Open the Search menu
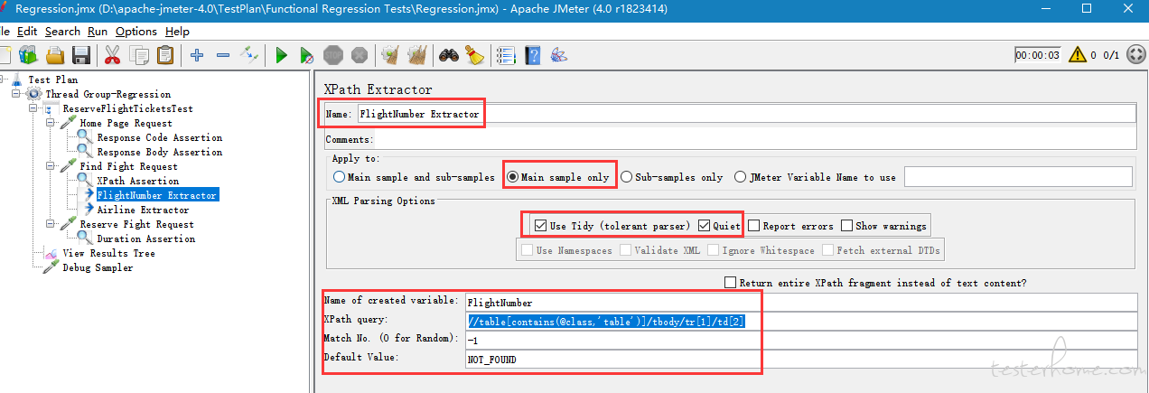 pyautogui.click(x=62, y=31)
